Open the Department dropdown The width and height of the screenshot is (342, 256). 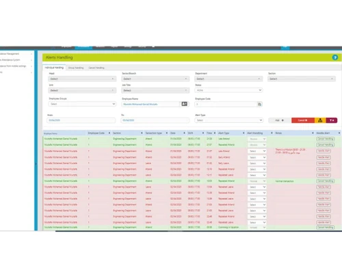pyautogui.click(x=228, y=79)
